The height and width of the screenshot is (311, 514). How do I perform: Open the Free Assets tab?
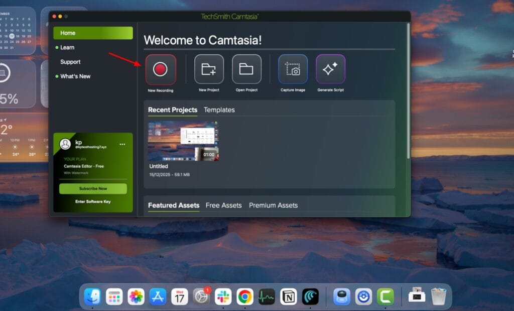223,205
